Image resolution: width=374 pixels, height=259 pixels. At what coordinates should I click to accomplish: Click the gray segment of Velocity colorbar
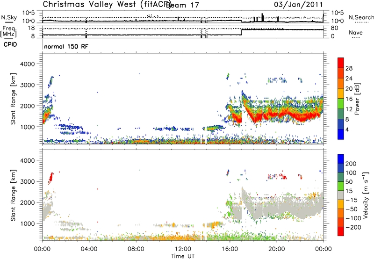(341, 195)
